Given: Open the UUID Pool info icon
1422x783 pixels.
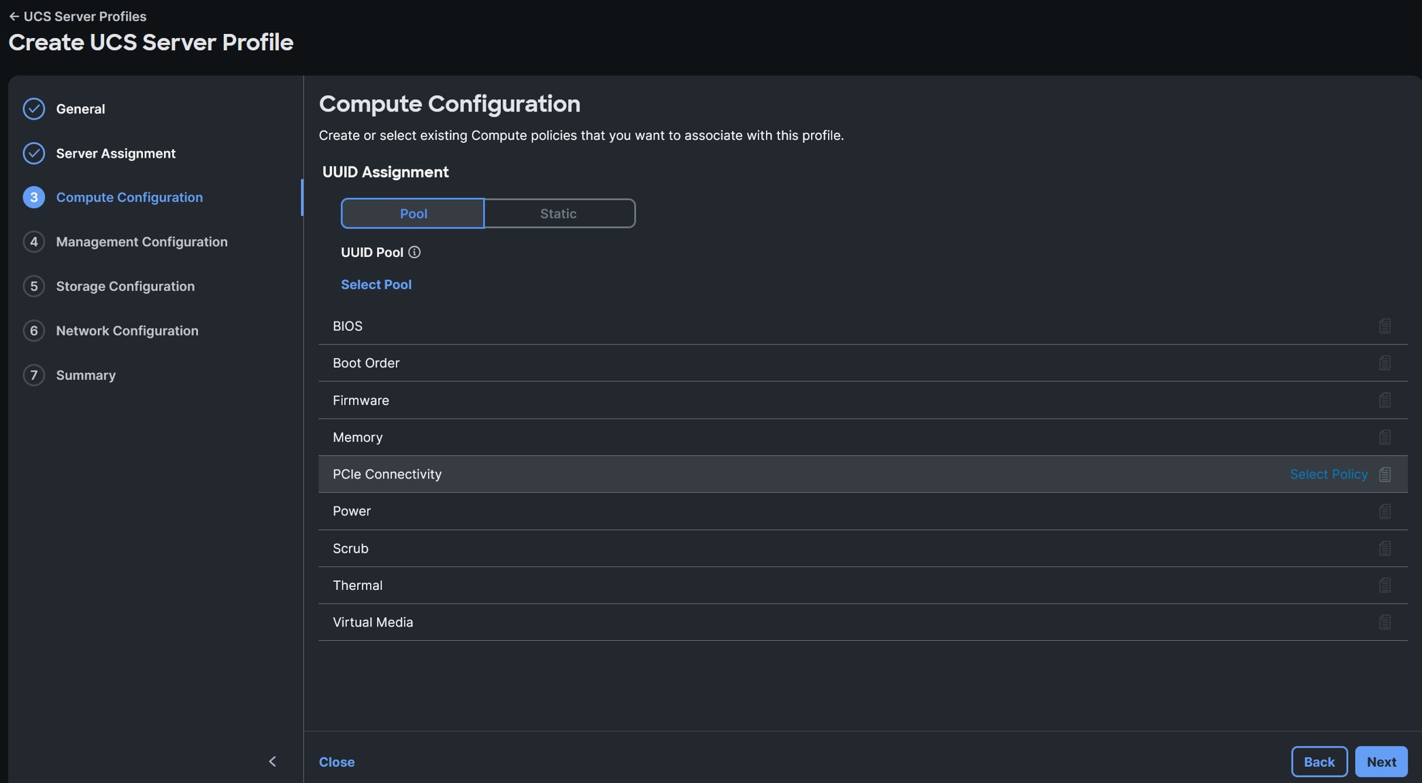Looking at the screenshot, I should pyautogui.click(x=414, y=252).
